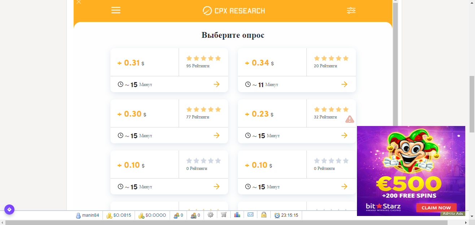Viewport: 475px width, 225px height.
Task: Open the bar chart statistics icon
Action: [x=237, y=215]
